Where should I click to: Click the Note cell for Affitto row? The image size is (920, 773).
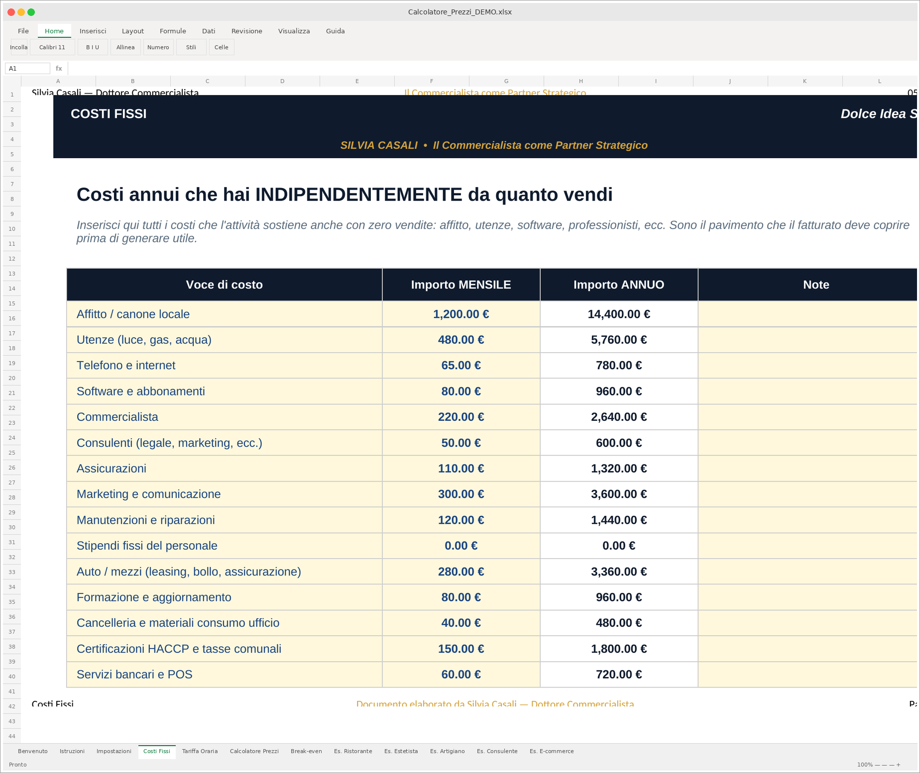click(807, 314)
